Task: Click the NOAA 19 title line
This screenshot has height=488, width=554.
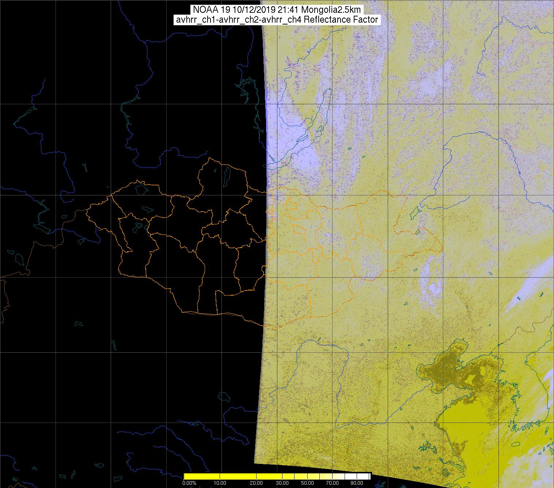Action: pos(277,10)
